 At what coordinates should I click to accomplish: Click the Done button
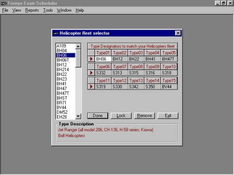click(x=97, y=116)
